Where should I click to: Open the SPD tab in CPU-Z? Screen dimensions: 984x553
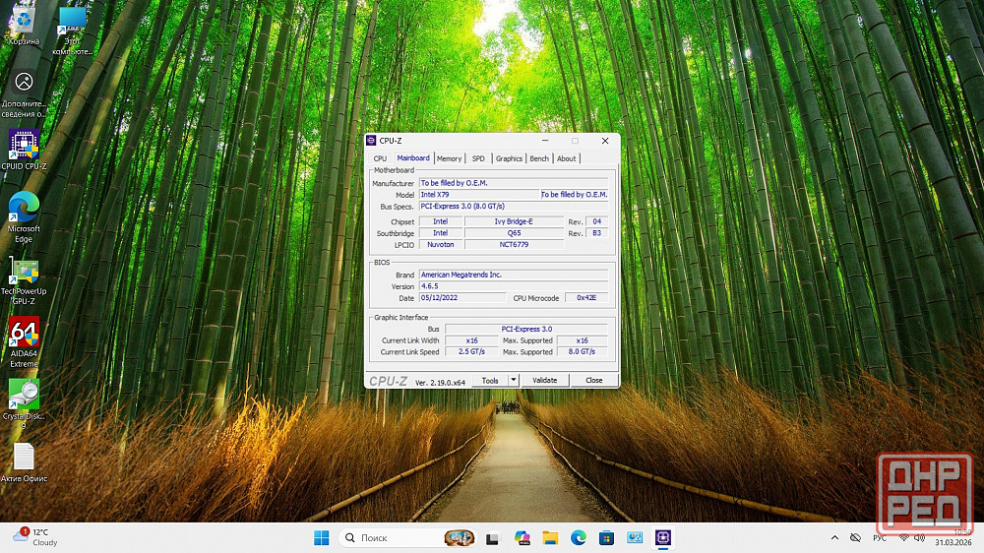coord(478,158)
